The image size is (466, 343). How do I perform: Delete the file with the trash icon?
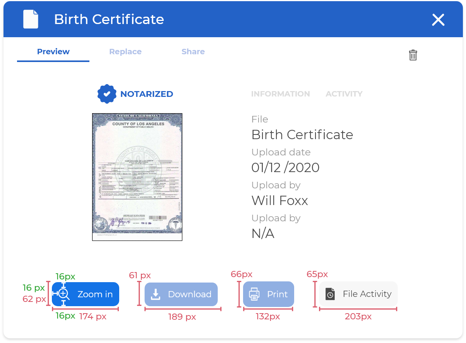pos(413,55)
